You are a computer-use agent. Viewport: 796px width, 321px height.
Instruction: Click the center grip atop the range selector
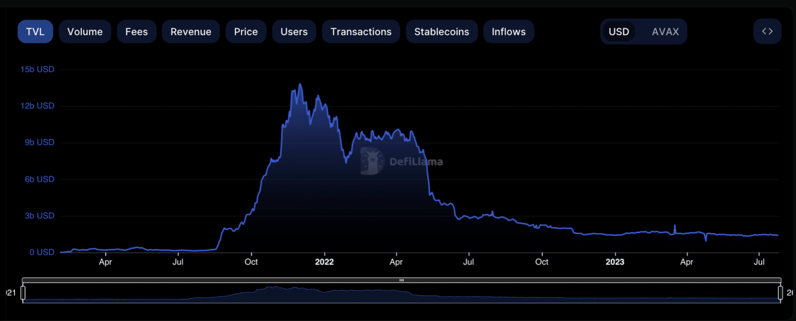coord(401,280)
